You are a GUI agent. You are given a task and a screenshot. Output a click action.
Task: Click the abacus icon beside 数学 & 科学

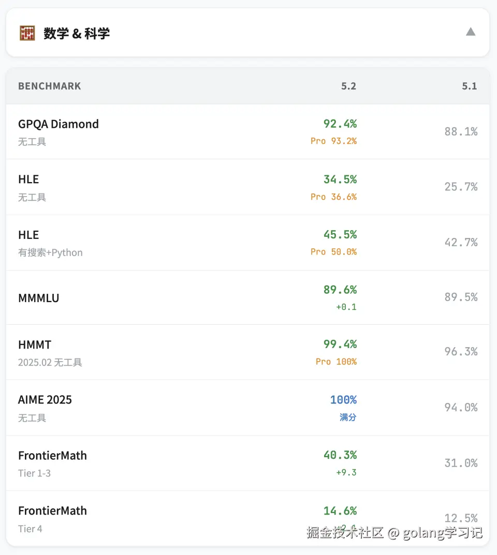[27, 33]
